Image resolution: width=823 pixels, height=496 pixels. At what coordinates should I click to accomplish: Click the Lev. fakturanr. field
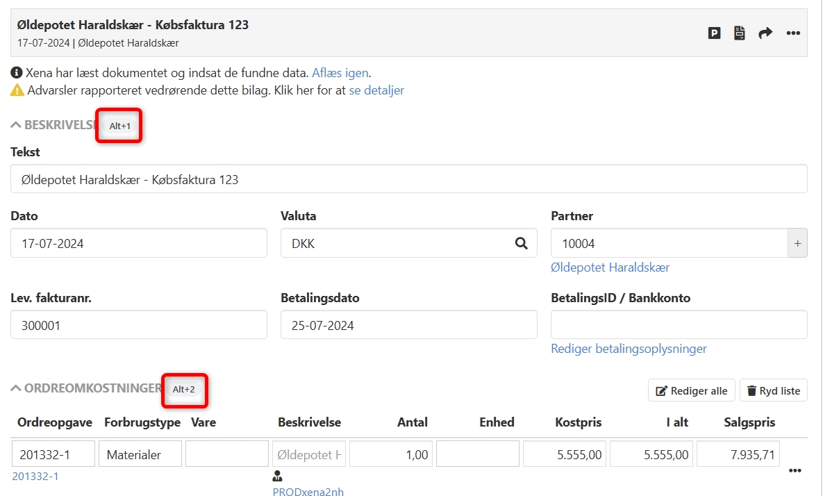click(139, 325)
